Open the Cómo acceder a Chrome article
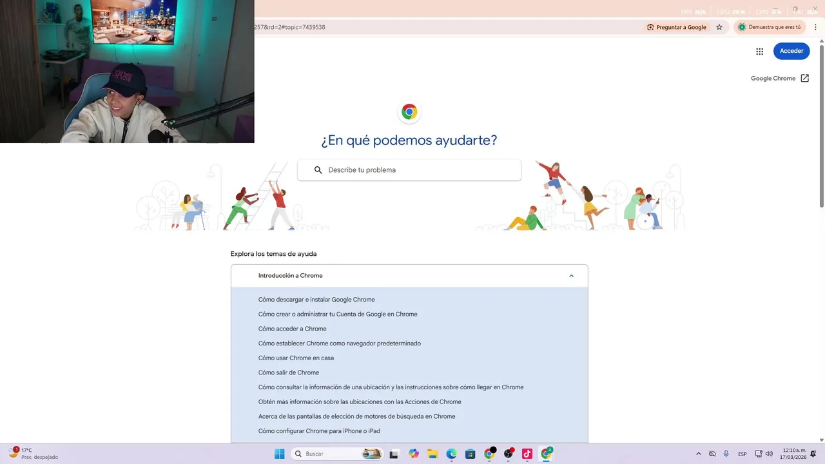Screen dimensions: 825x464 click(293, 329)
